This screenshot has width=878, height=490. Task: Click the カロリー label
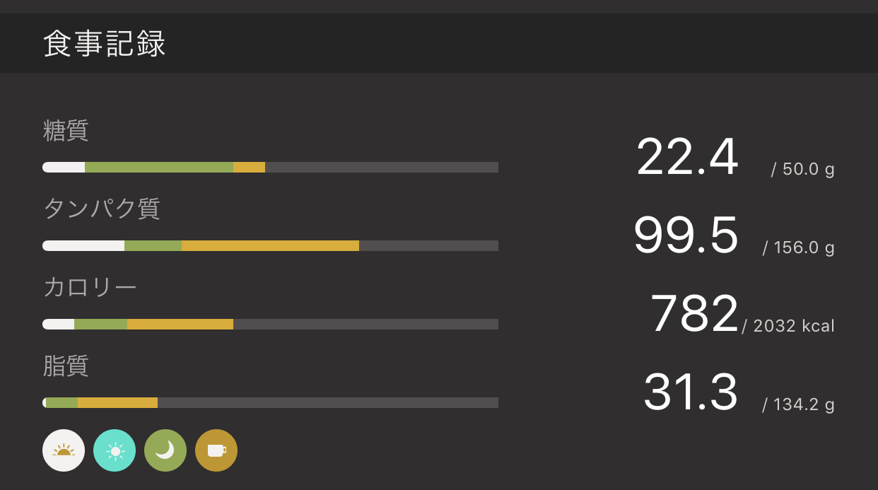click(90, 288)
